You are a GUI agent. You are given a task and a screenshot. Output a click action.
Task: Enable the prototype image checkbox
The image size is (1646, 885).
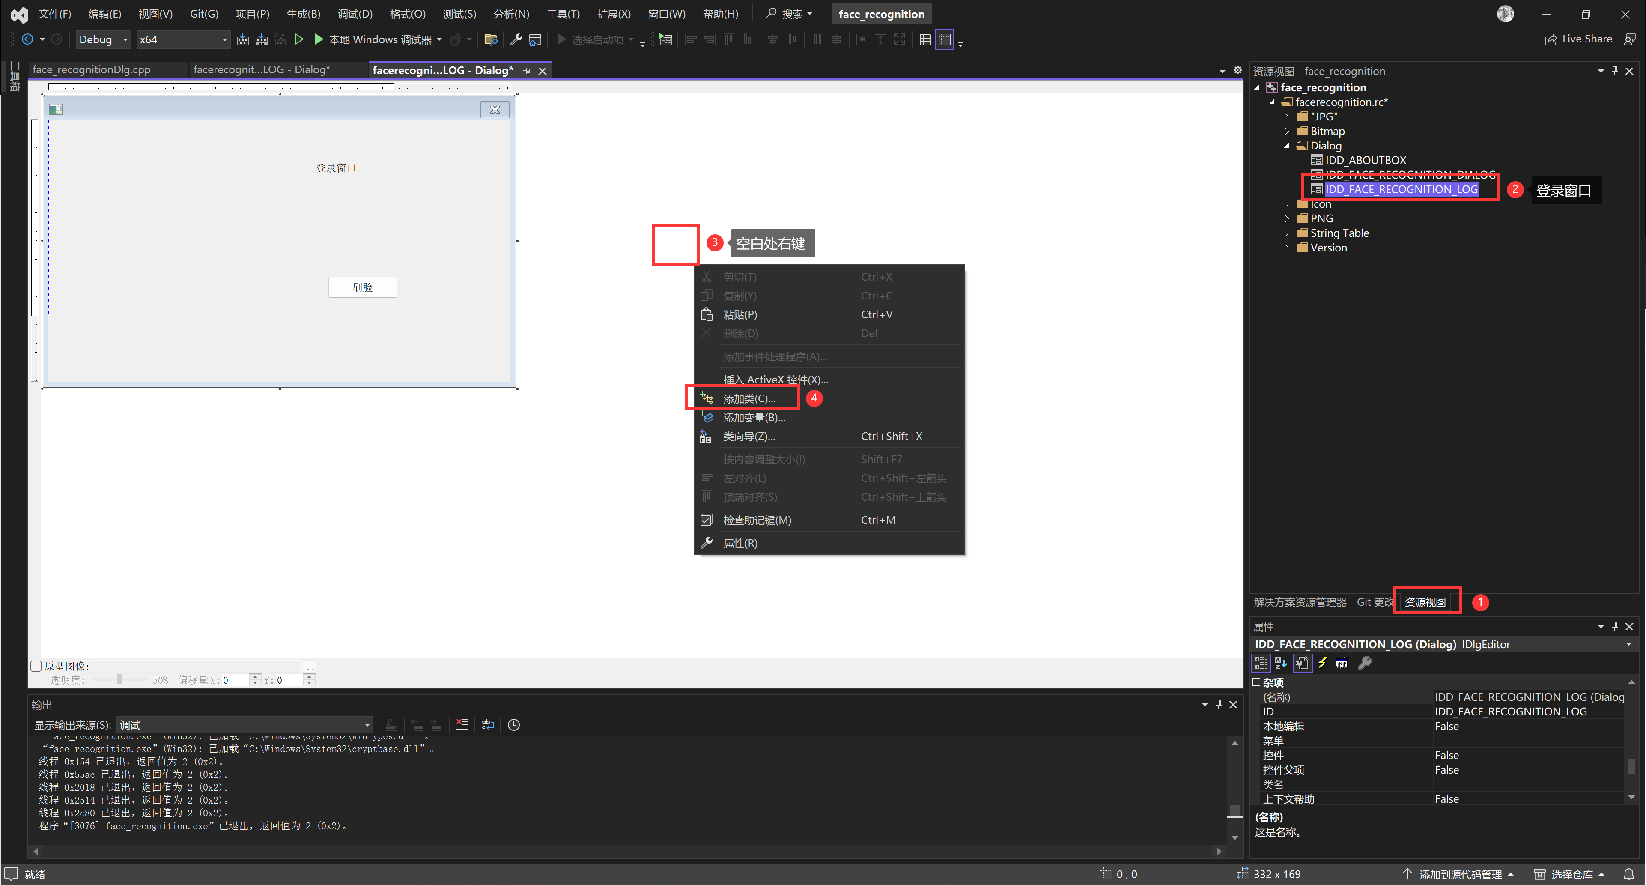click(36, 666)
